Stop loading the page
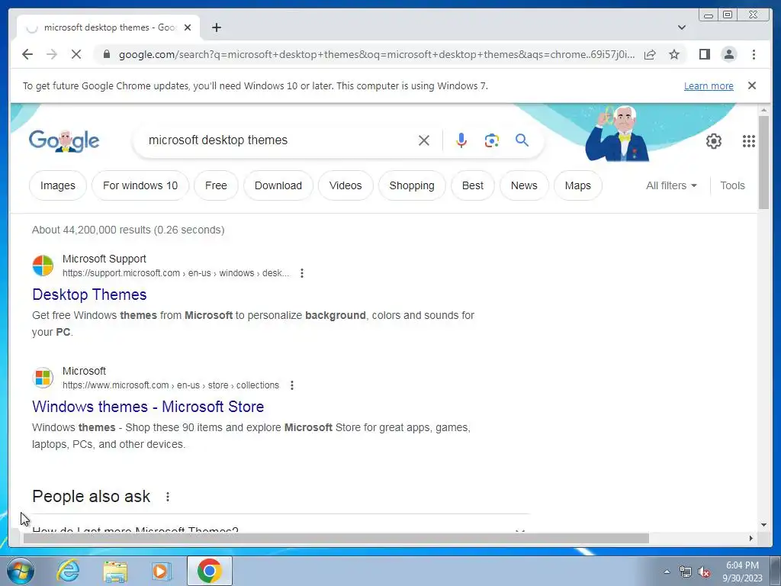This screenshot has width=781, height=586. click(76, 54)
